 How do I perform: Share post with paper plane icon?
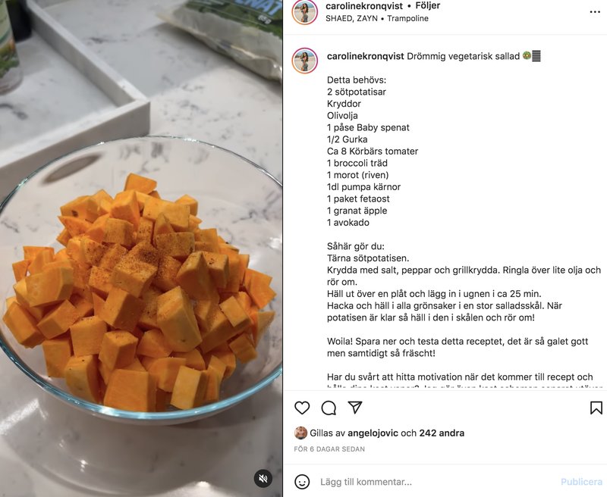click(x=355, y=408)
